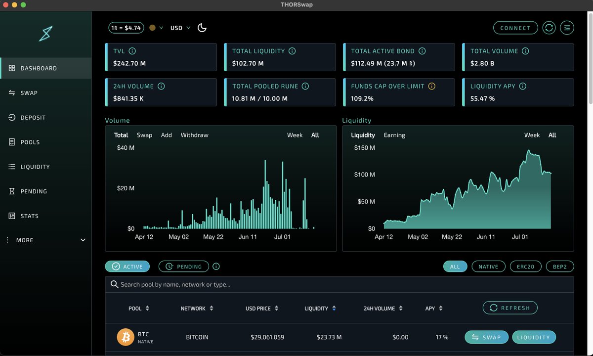Click the Total Pooled Rune info icon

pyautogui.click(x=305, y=86)
